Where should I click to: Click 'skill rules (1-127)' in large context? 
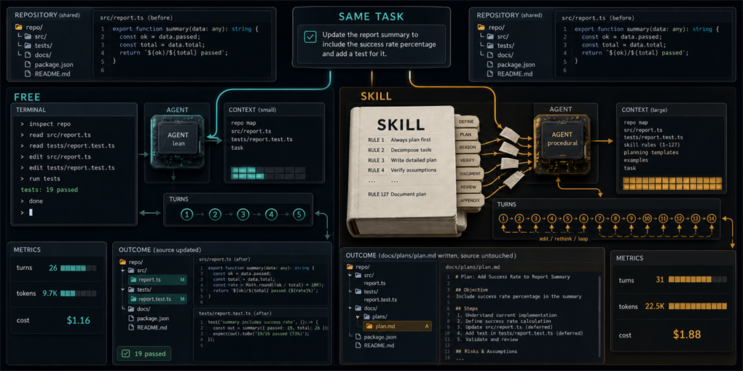click(x=652, y=145)
